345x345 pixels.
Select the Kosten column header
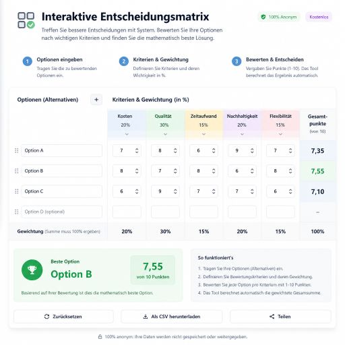tap(127, 124)
